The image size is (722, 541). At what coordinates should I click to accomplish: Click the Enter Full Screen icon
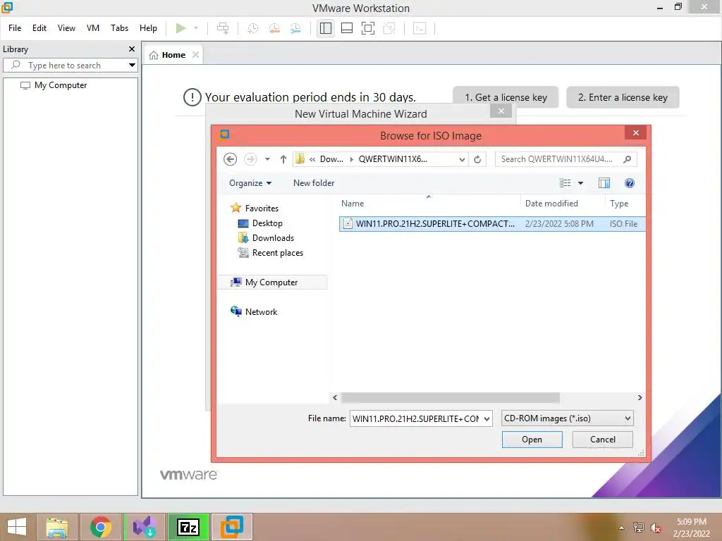tap(368, 28)
